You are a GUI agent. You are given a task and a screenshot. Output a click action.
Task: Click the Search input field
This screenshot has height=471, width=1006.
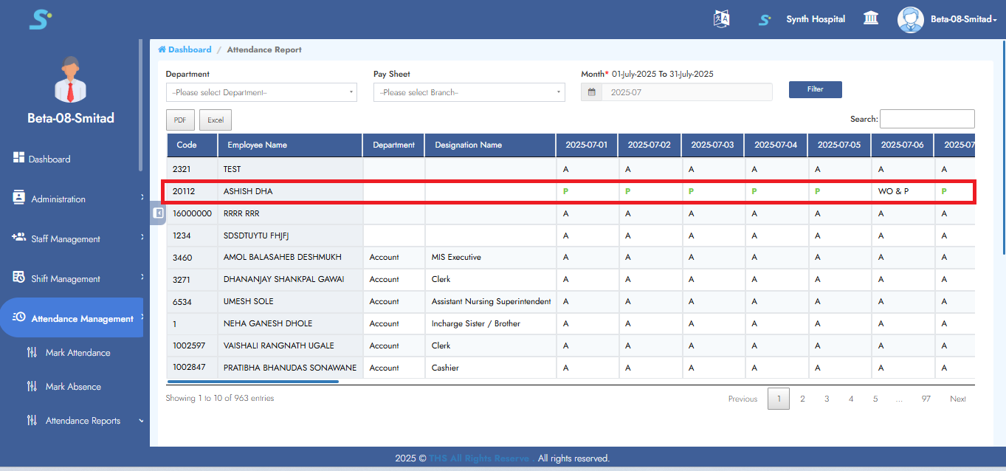pos(926,119)
